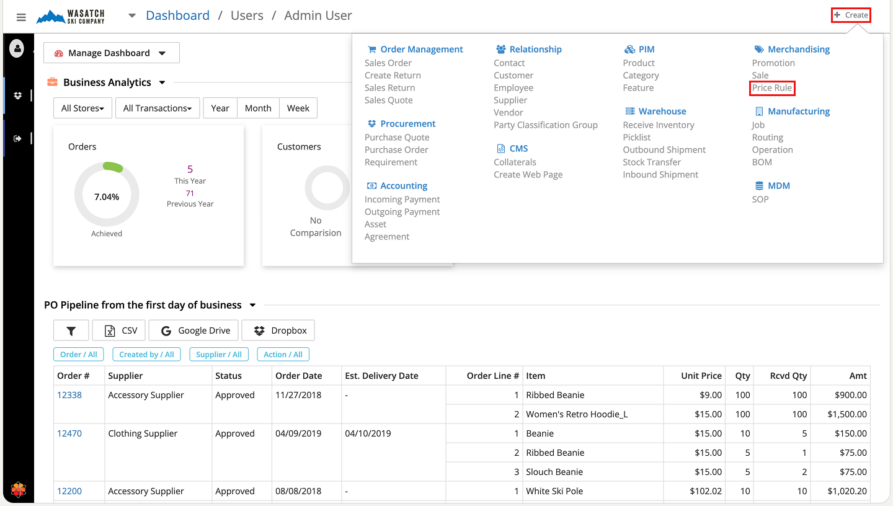Click the Dropbox icon in left sidebar
The width and height of the screenshot is (893, 506).
pyautogui.click(x=17, y=95)
